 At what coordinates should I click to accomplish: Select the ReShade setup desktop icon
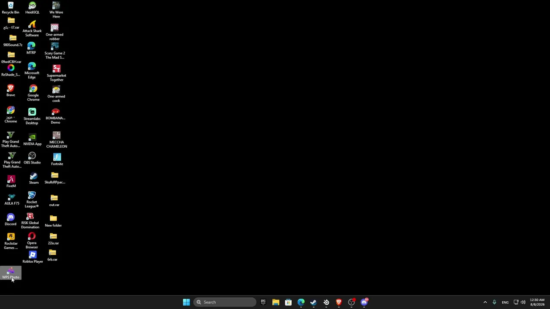(11, 70)
